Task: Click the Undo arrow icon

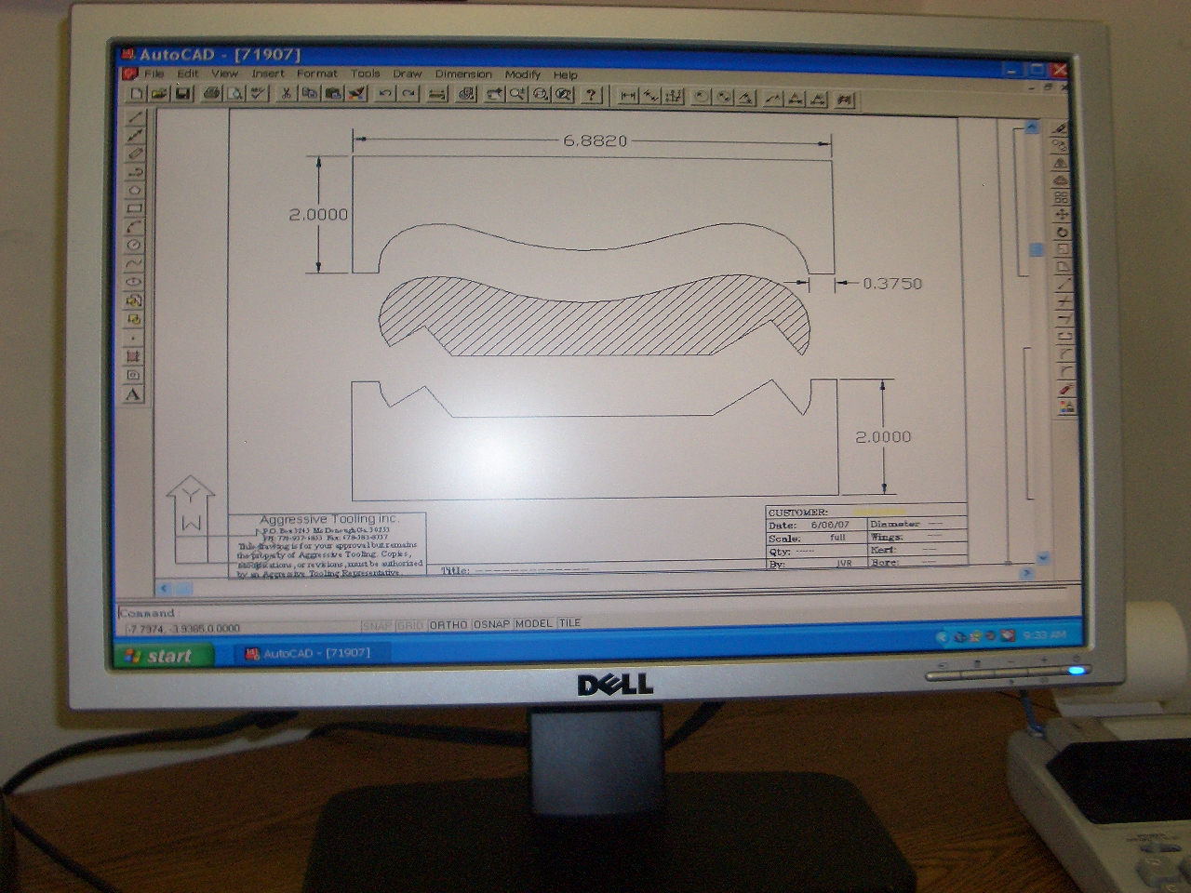Action: pos(384,94)
